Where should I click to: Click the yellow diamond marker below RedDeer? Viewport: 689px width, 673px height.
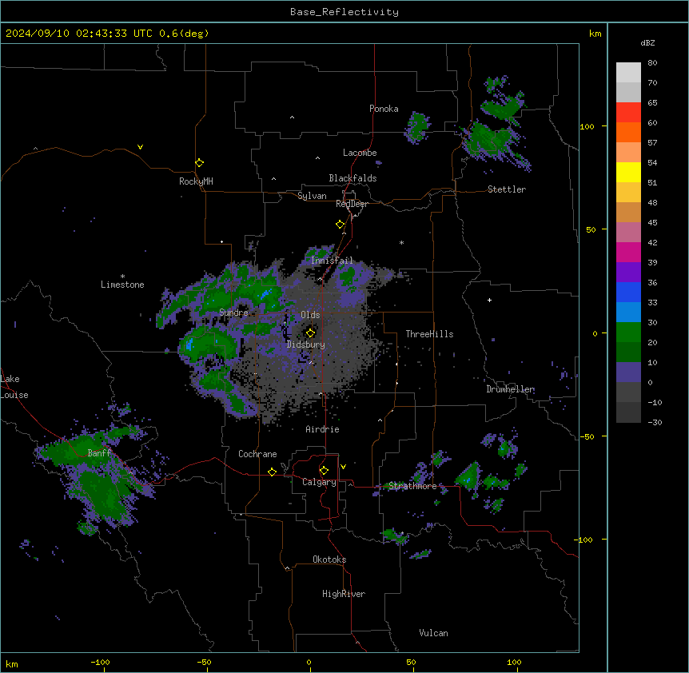pos(341,225)
